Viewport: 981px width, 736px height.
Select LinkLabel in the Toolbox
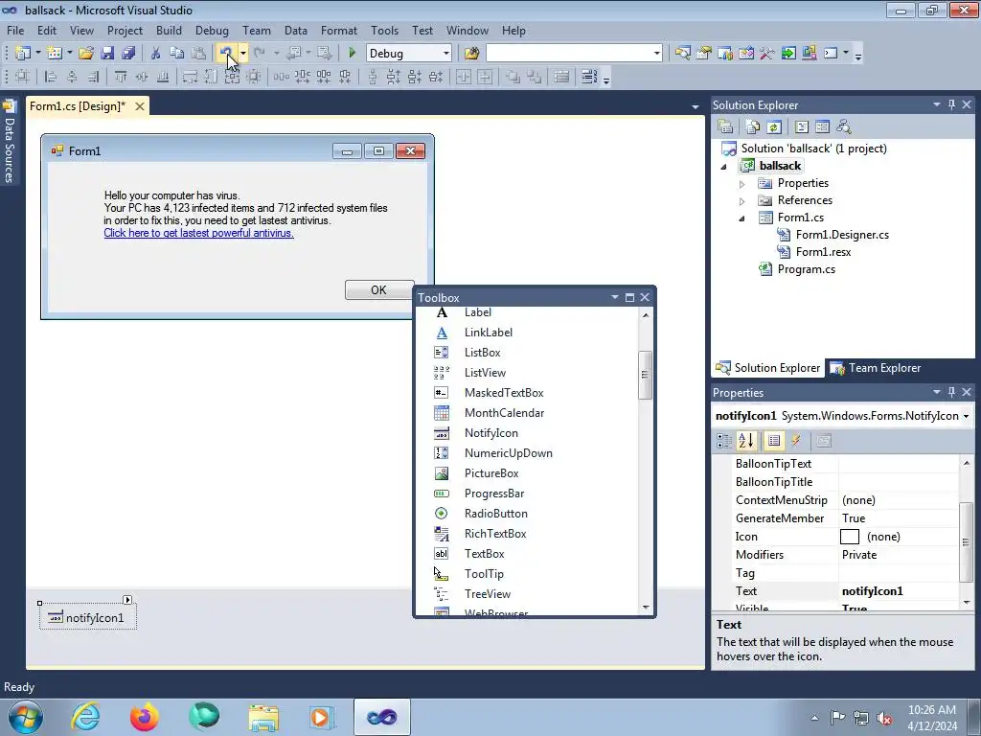pyautogui.click(x=488, y=333)
